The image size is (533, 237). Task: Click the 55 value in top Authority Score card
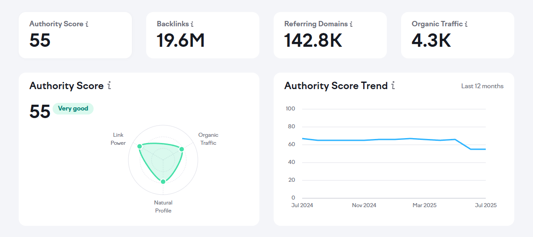pos(40,40)
